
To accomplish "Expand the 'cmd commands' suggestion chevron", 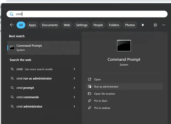I will pos(74,97).
